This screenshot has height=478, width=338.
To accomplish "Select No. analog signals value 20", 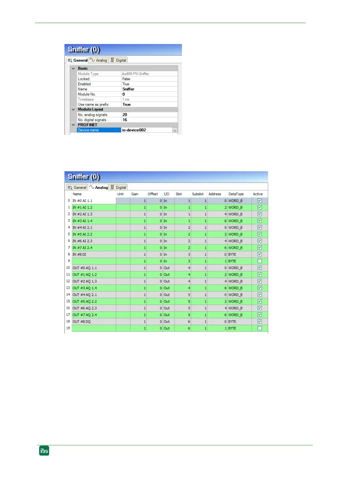I will (x=149, y=115).
